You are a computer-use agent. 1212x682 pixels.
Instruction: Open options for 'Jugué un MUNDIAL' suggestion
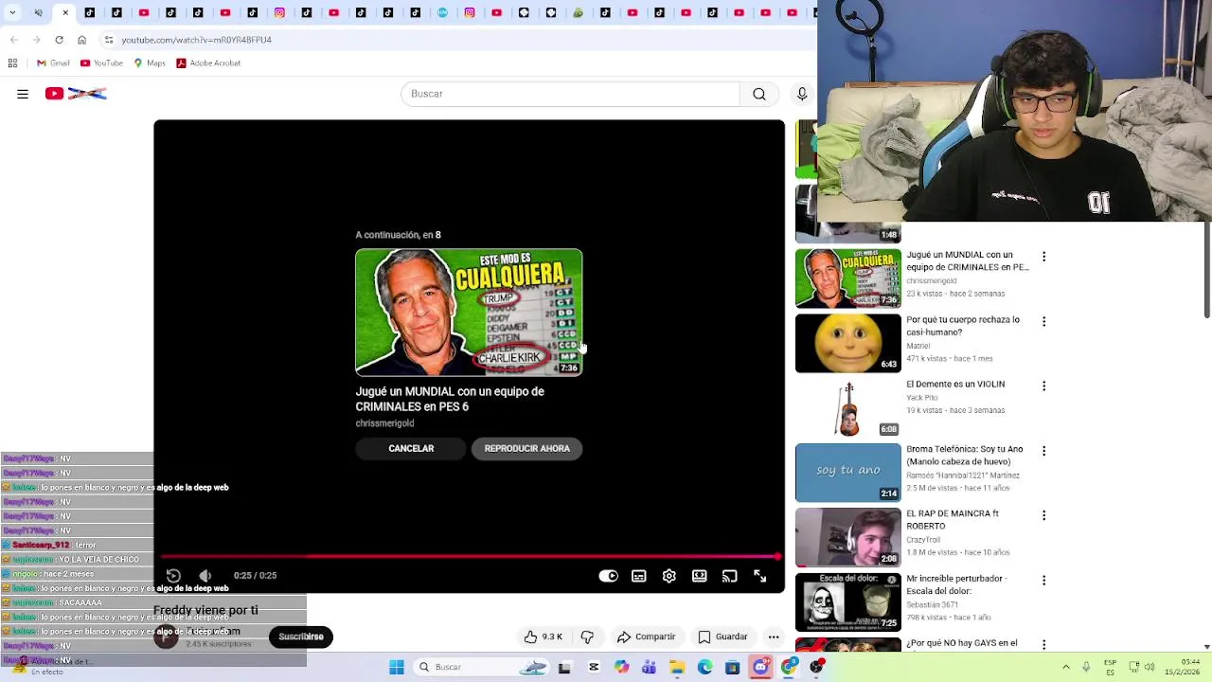click(x=1043, y=257)
